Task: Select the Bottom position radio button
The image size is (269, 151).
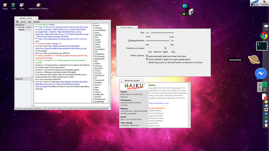Action: point(158,48)
